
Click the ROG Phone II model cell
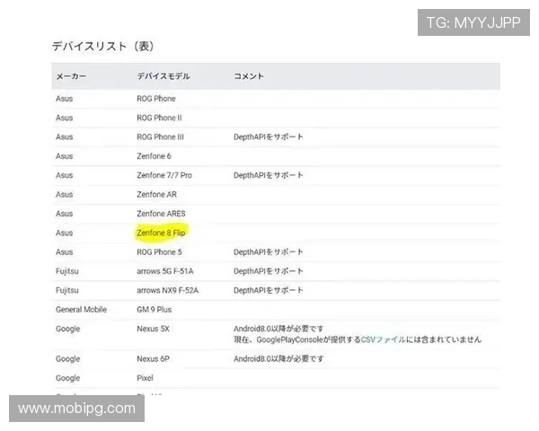(x=158, y=118)
